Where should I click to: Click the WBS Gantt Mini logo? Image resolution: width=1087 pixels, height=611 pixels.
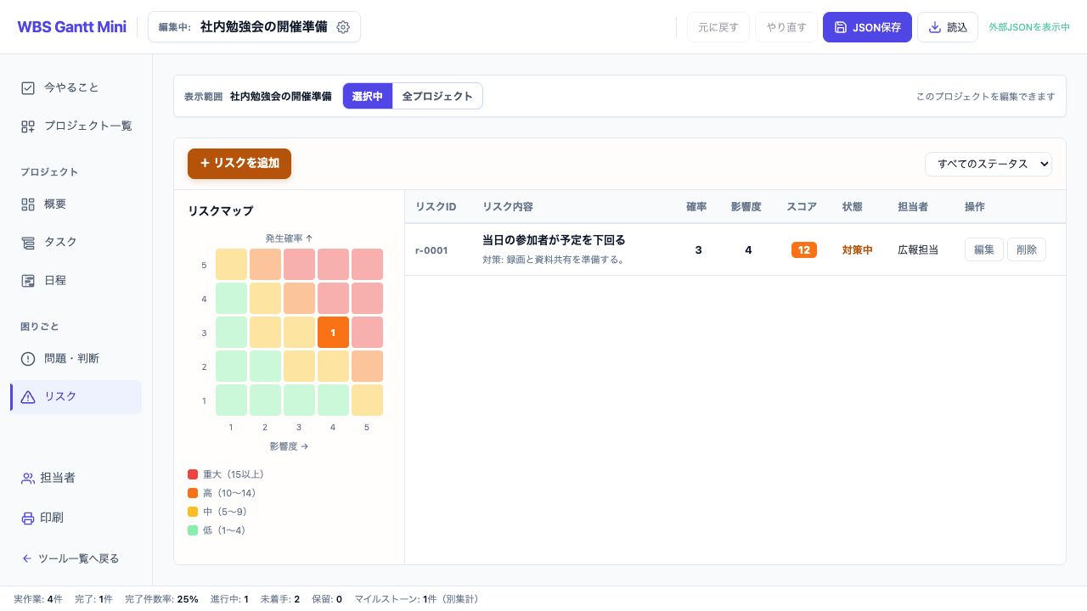click(x=71, y=27)
